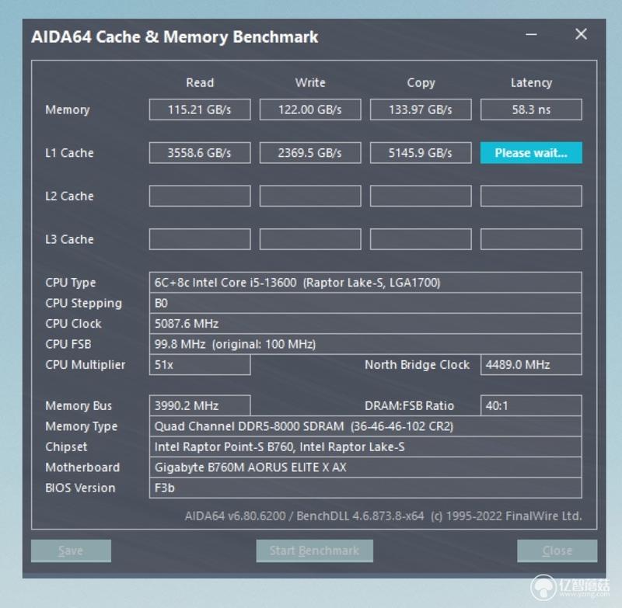This screenshot has width=622, height=608.
Task: Click the L2 Cache row label
Action: coord(69,196)
